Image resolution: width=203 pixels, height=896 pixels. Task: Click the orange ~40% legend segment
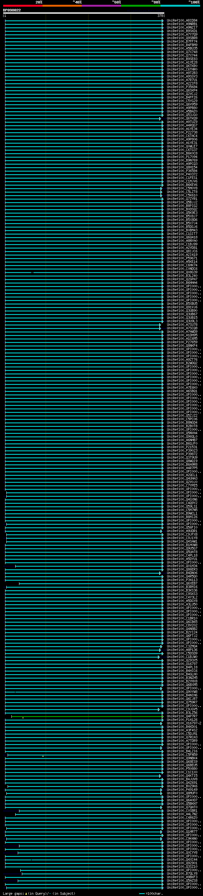tap(62, 6)
